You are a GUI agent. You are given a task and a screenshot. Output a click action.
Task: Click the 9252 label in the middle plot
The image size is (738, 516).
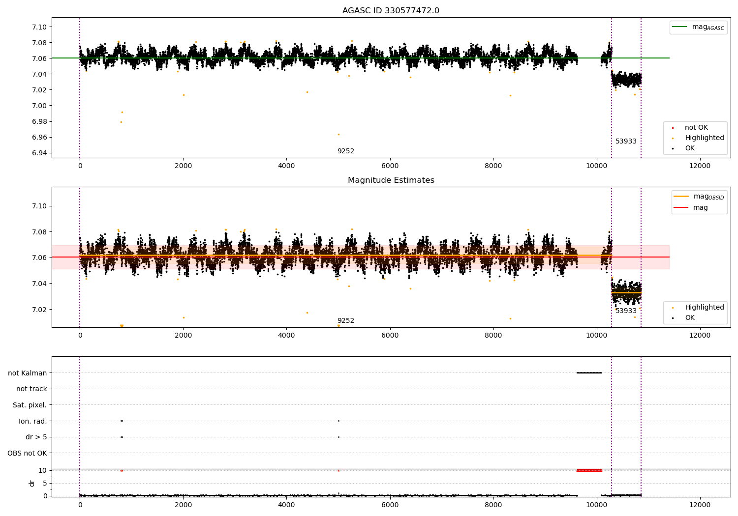(345, 321)
